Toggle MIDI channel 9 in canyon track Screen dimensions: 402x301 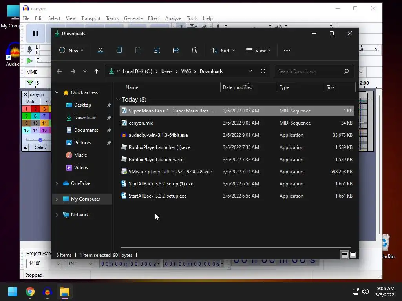coord(26,123)
